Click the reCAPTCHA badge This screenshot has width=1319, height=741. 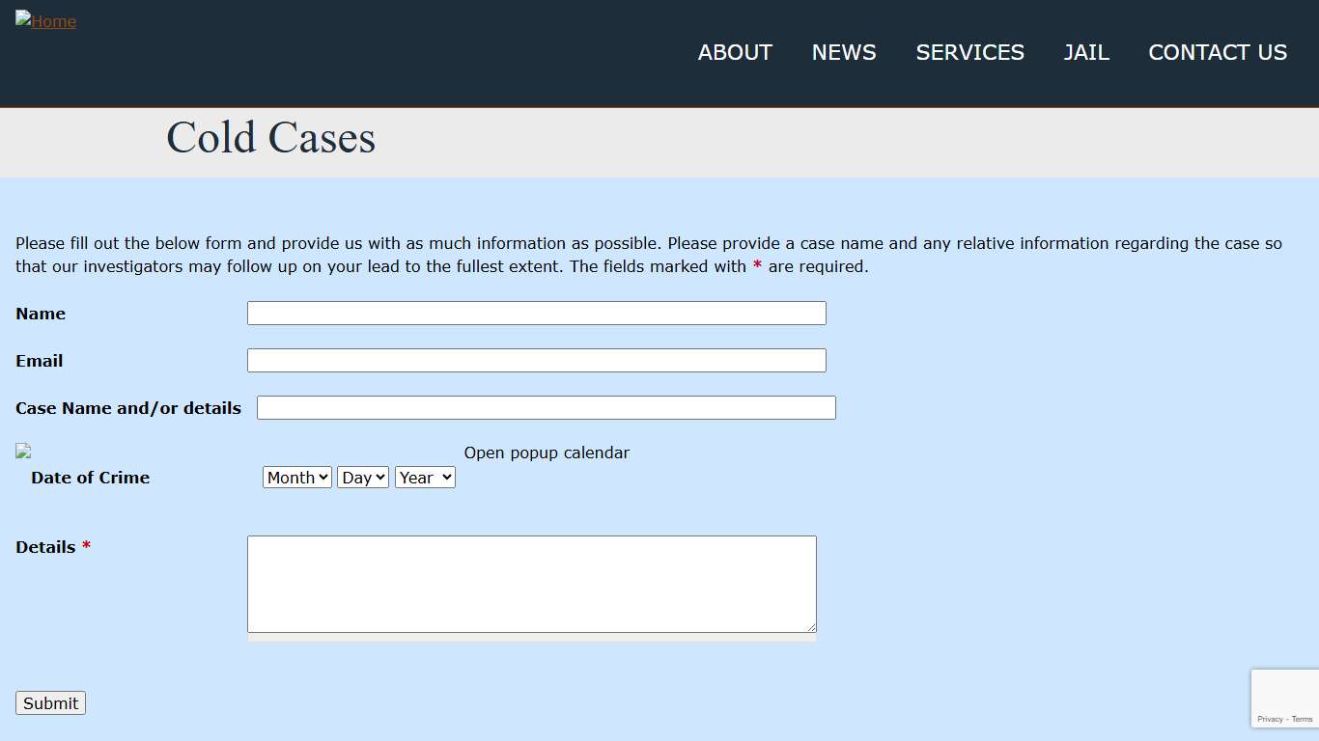point(1284,698)
